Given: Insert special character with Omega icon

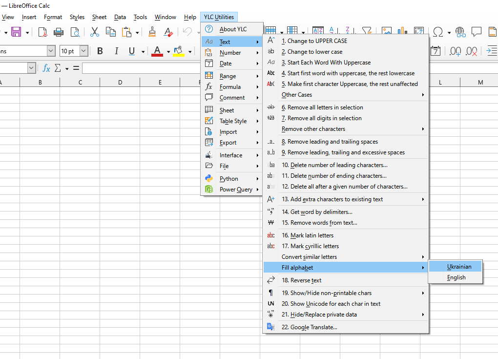Looking at the screenshot, I should tap(438, 32).
